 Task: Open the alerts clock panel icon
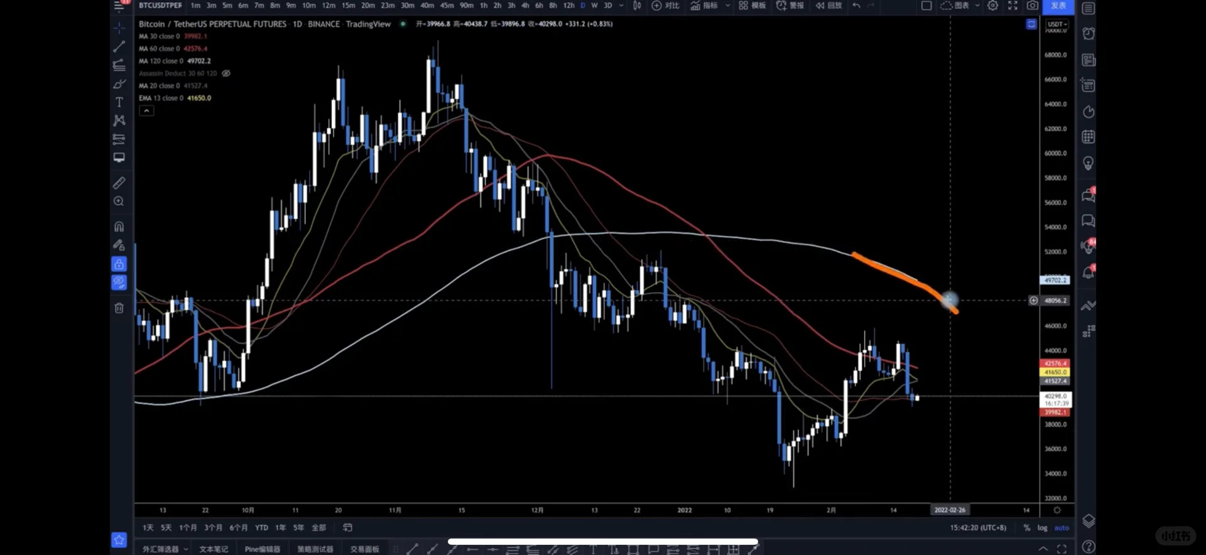1089,33
